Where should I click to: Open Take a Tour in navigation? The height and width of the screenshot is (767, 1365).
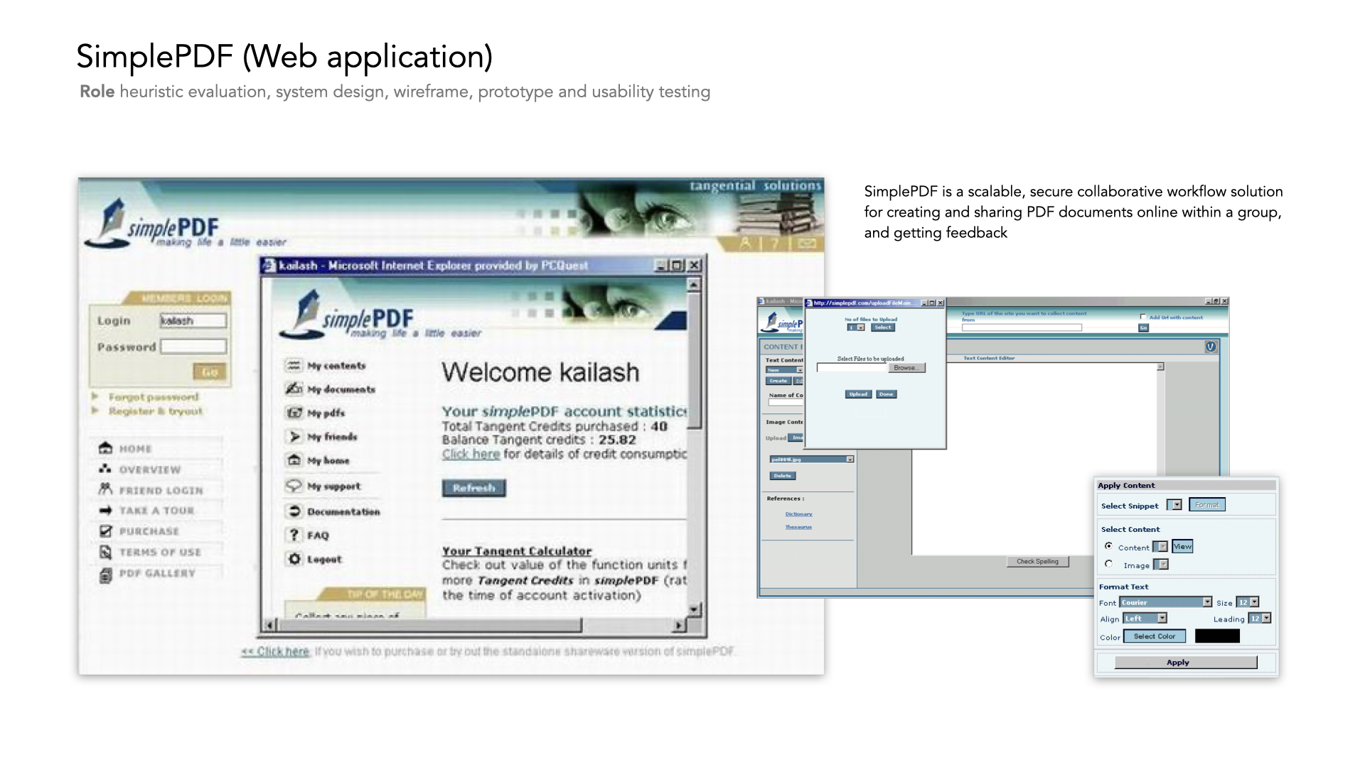point(105,510)
